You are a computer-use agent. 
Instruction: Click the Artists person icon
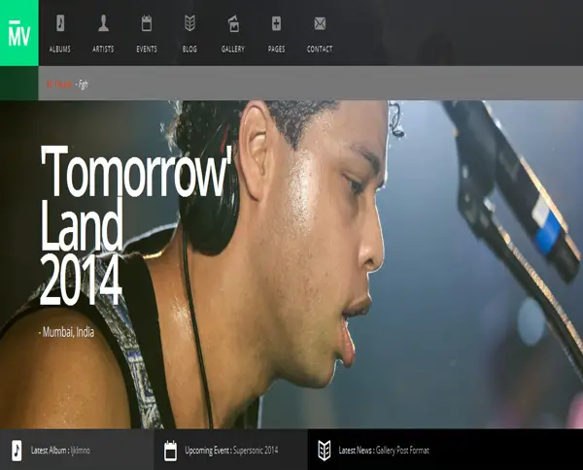103,23
